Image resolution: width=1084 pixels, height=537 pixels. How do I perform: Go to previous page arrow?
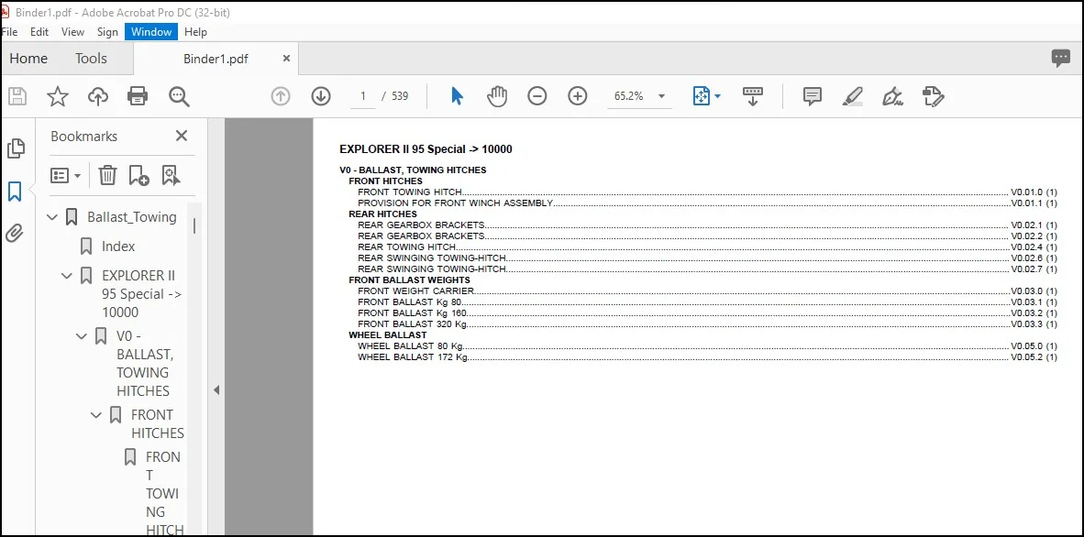point(280,96)
